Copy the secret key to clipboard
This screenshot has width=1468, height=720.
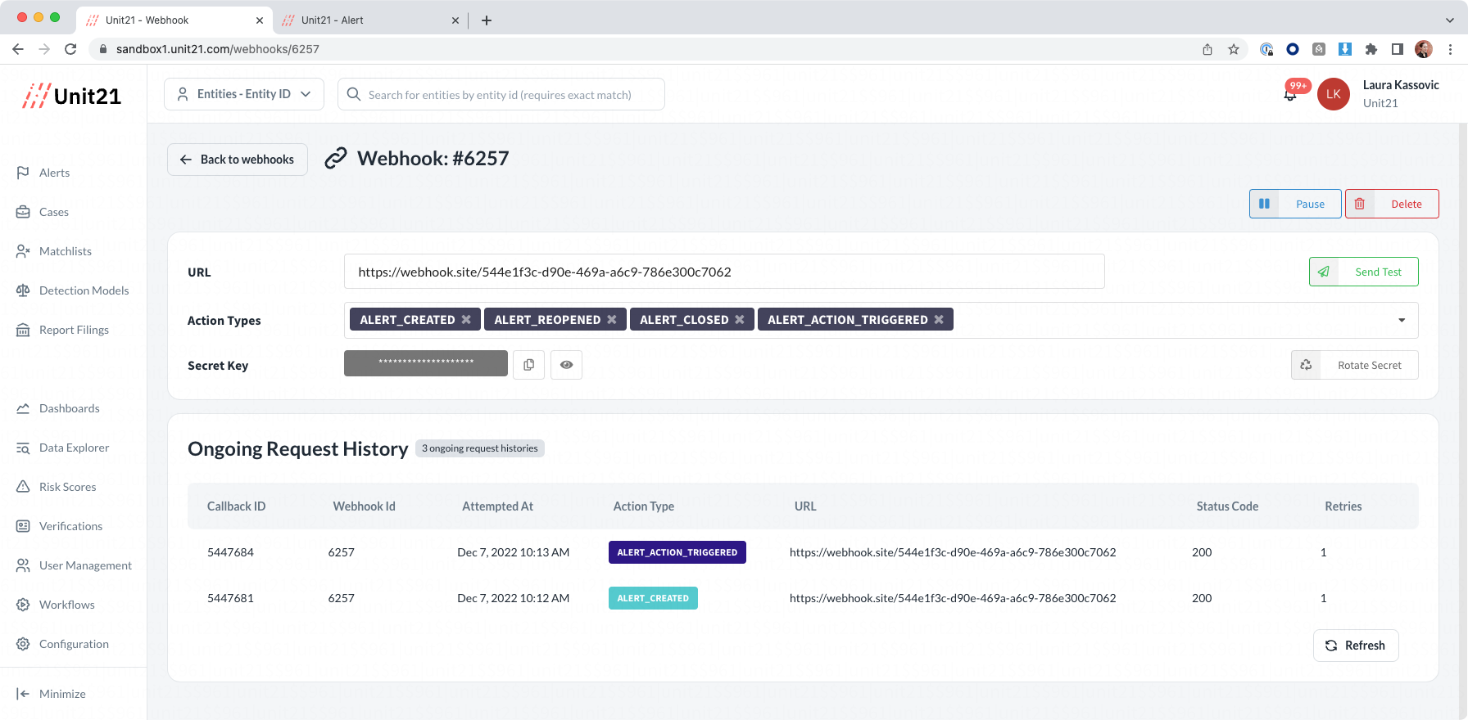pos(529,365)
